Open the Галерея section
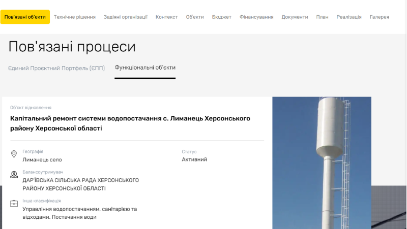 [x=380, y=17]
